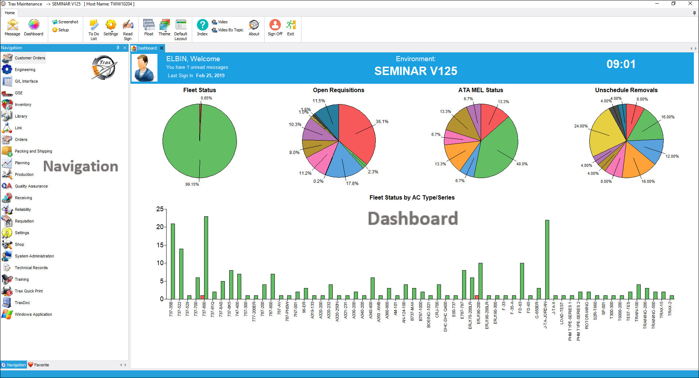Open Video By Topic
This screenshot has width=699, height=378.
tap(228, 30)
